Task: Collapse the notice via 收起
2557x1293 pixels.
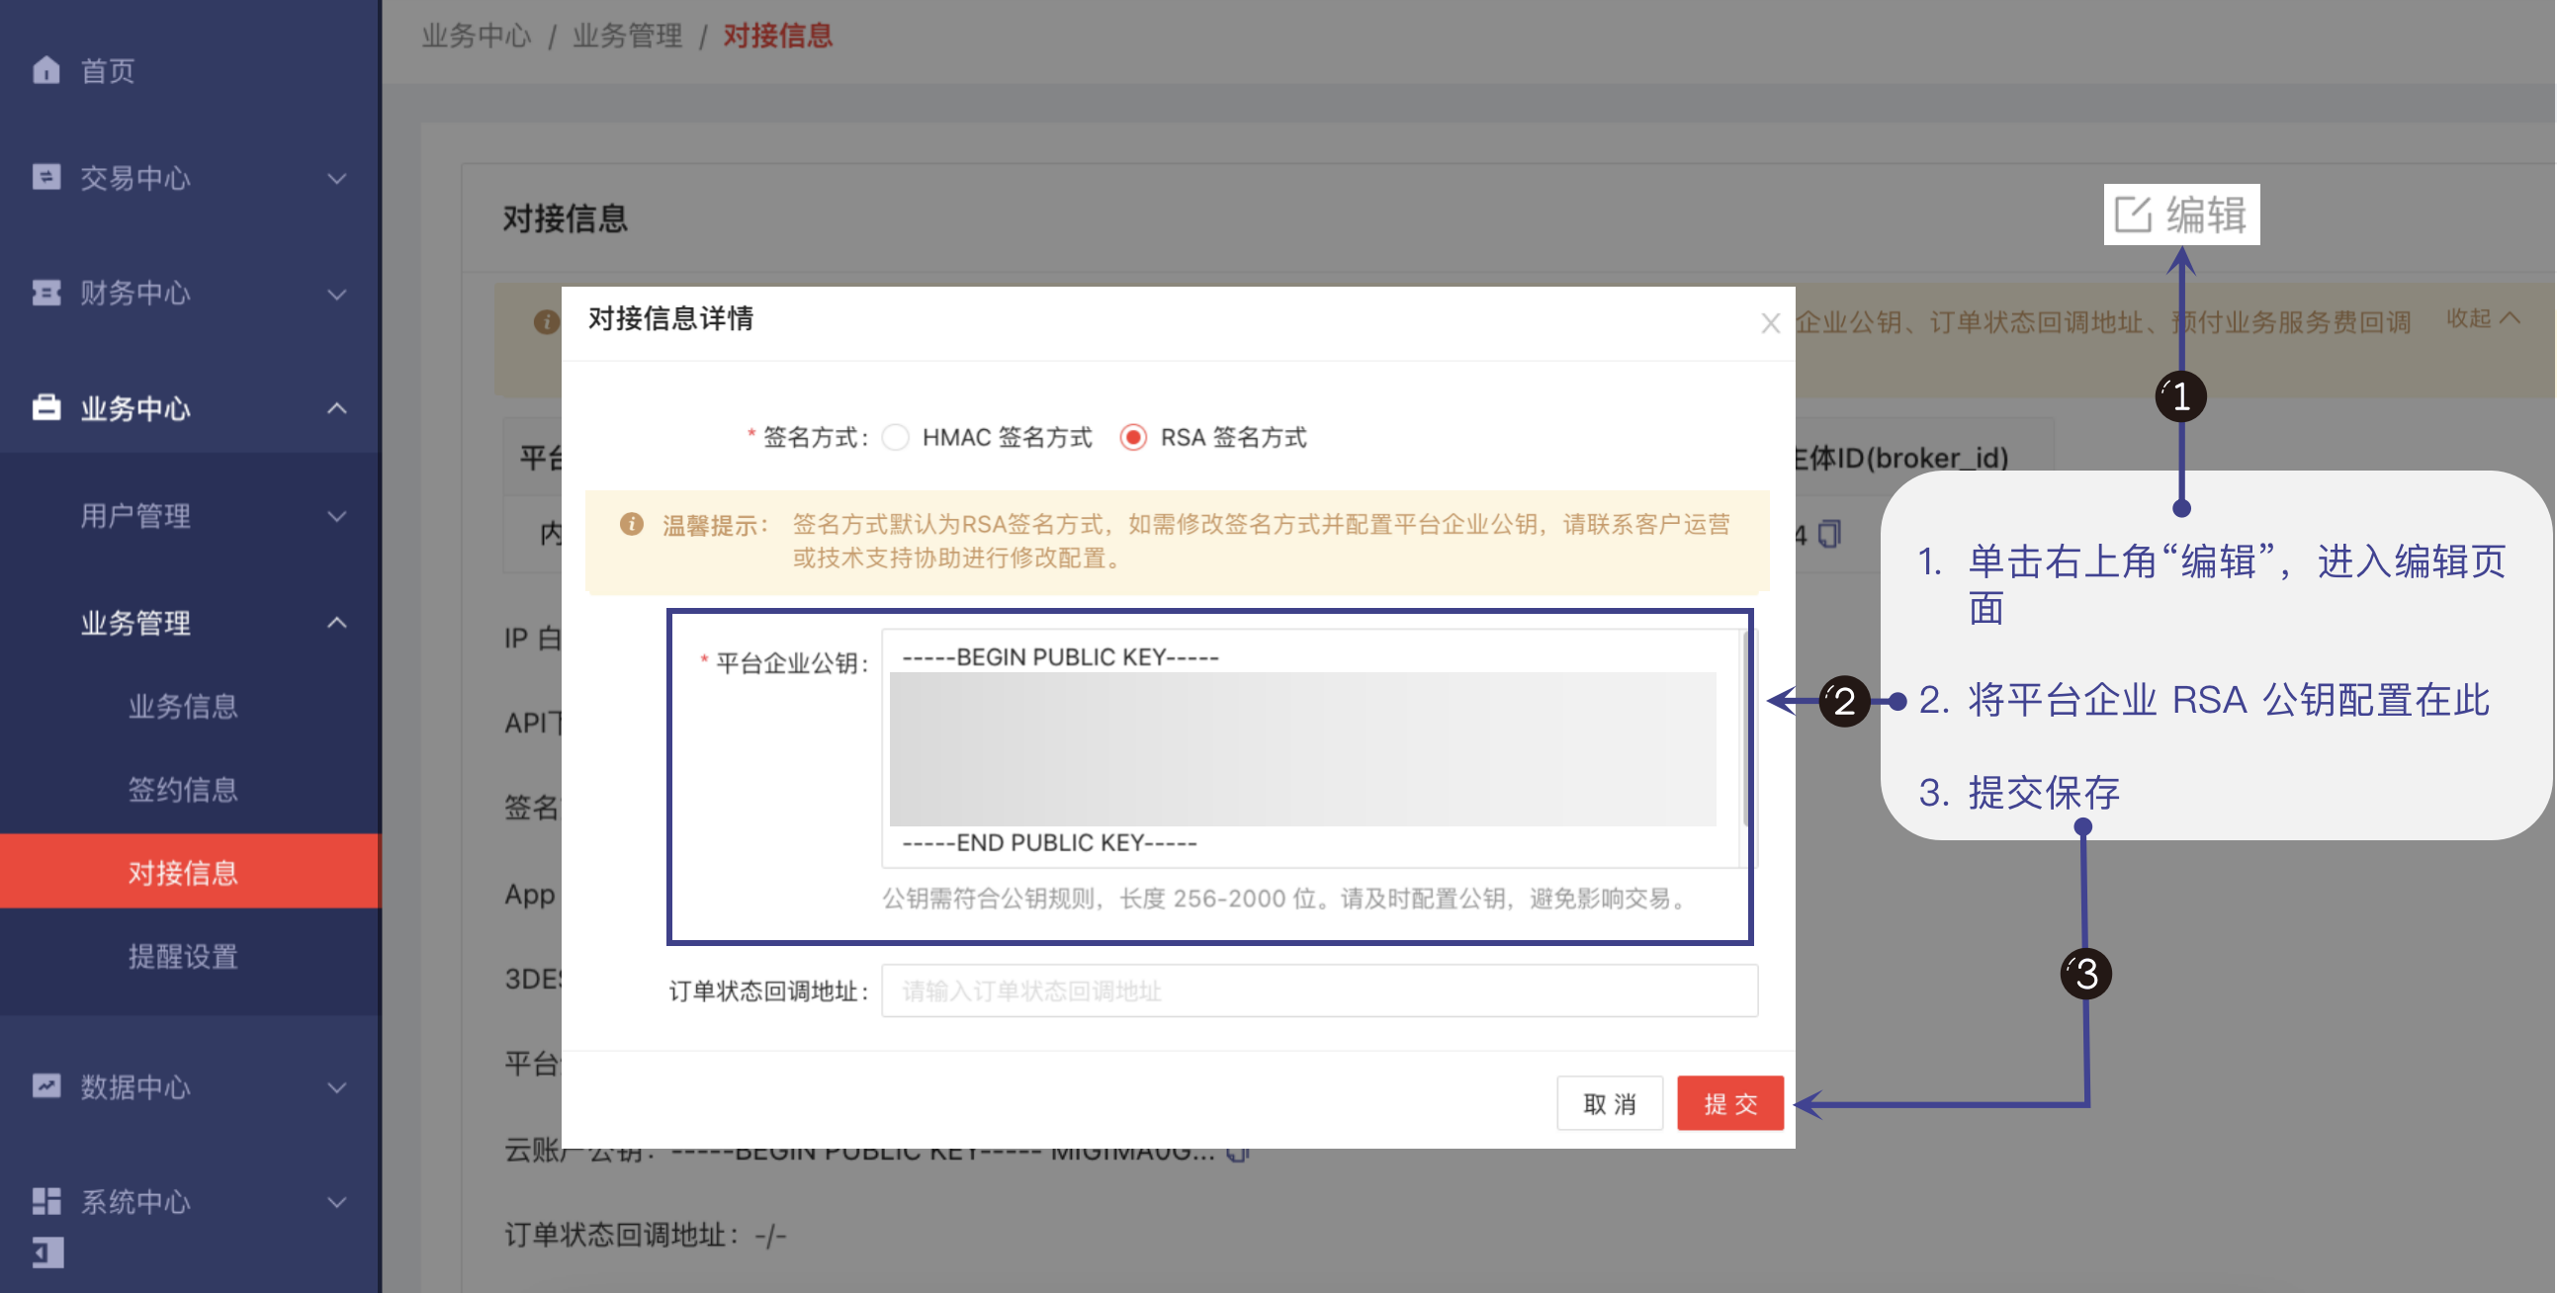Action: 2483,317
